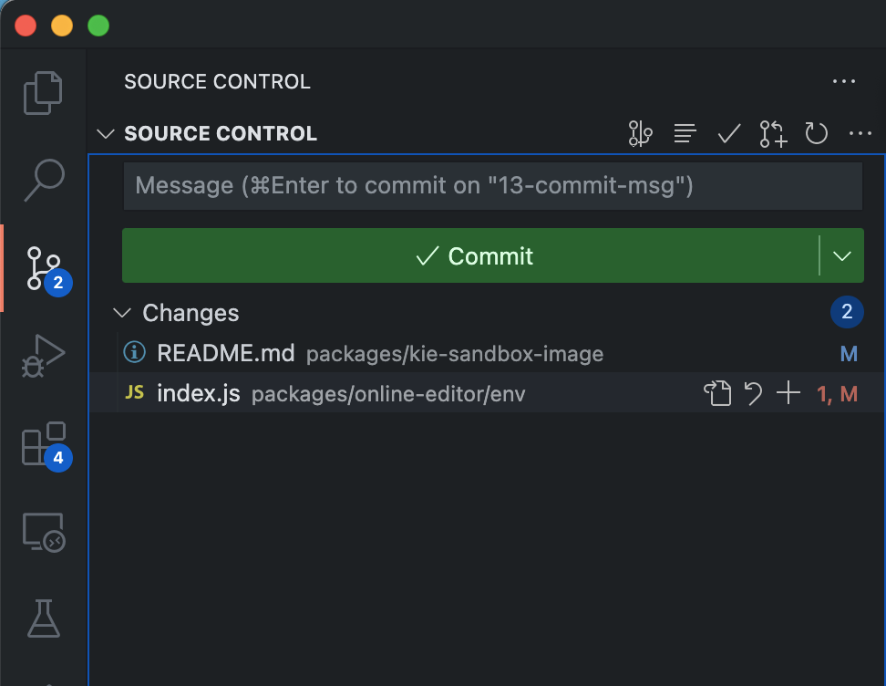The height and width of the screenshot is (686, 886).
Task: Stage index.js using the plus icon
Action: (788, 392)
